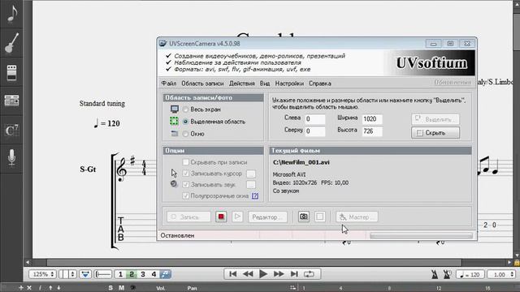Click the Высота input field showing 726

(372, 131)
